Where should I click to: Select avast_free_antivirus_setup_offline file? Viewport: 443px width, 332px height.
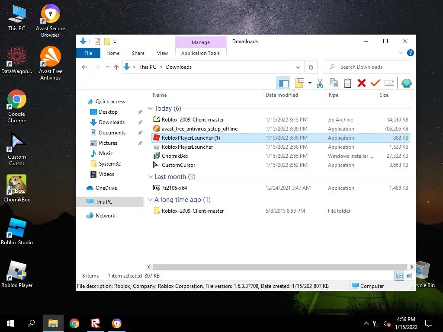281,129
